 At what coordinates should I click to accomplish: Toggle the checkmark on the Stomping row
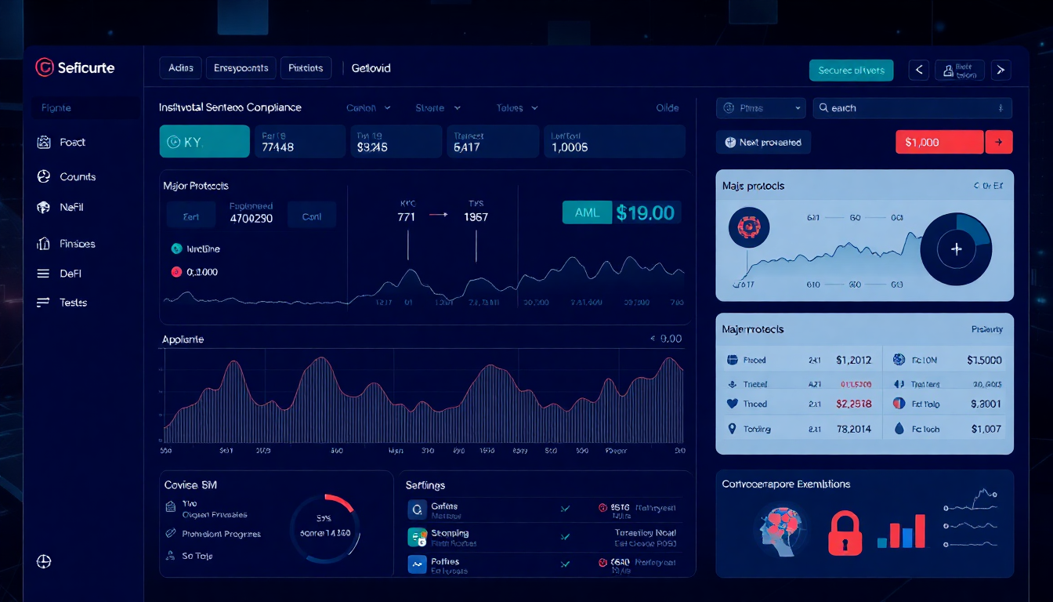pyautogui.click(x=564, y=537)
